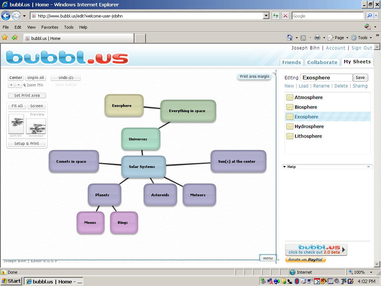Screen dimensions: 381x286
Task: Open the Bluetooth icon in the system tray
Action: click(297, 280)
